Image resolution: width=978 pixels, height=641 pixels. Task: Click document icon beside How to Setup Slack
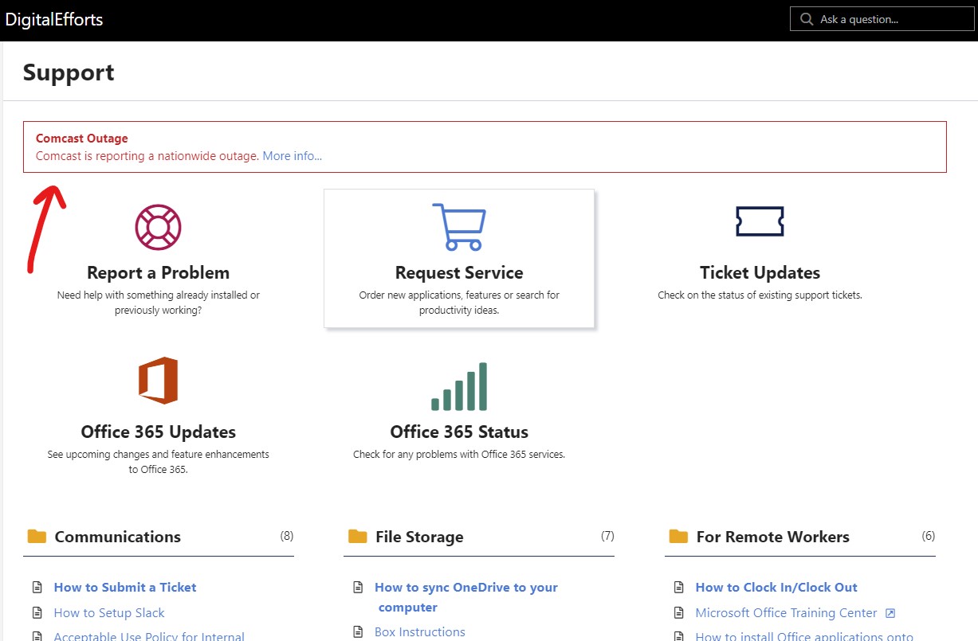click(37, 613)
